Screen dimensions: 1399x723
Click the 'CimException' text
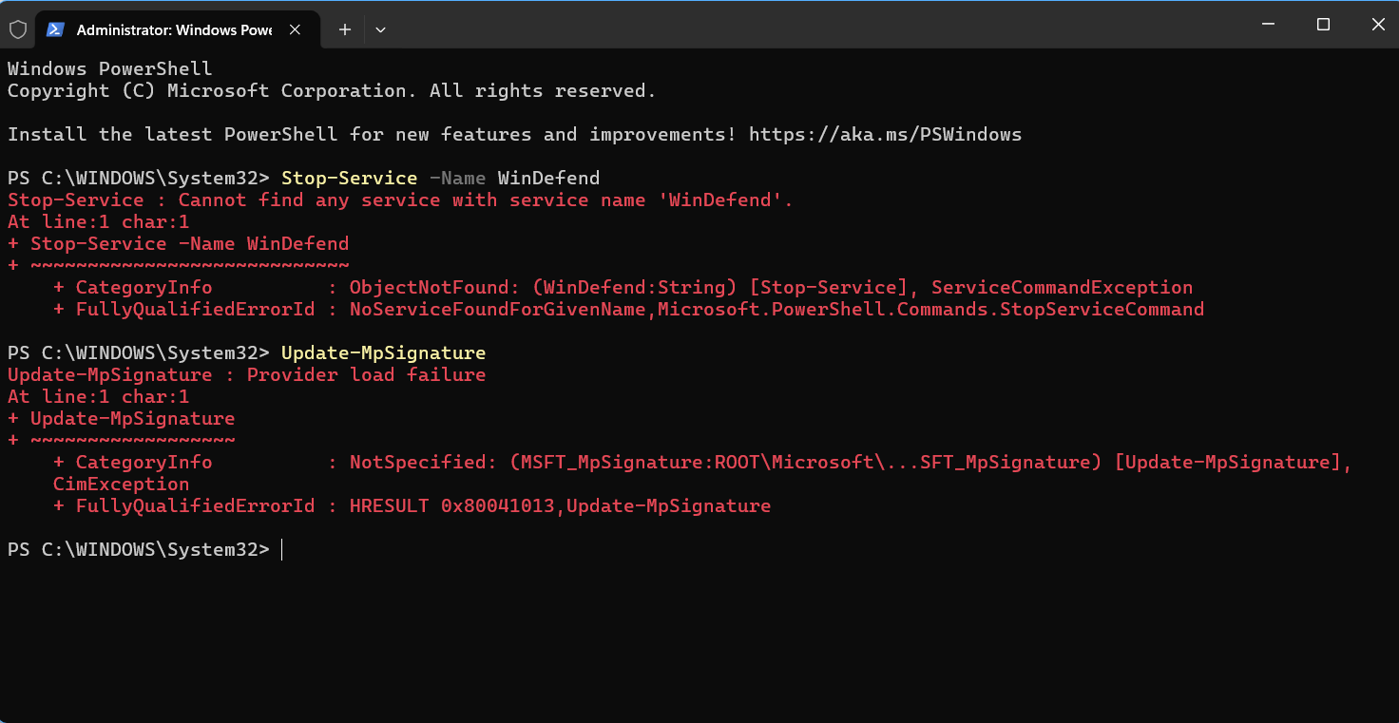(x=121, y=484)
